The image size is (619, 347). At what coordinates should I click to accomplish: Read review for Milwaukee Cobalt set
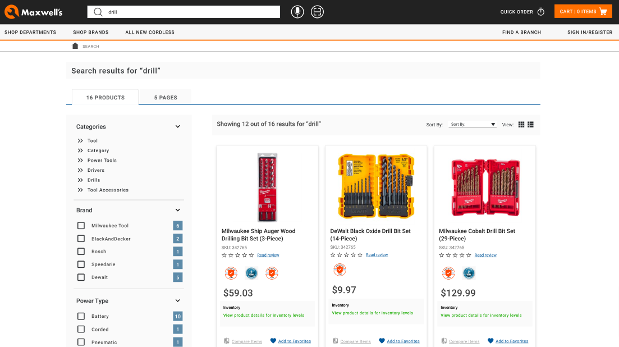(485, 255)
